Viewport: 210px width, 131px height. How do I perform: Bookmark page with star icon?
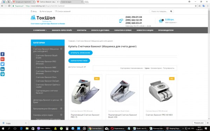coord(196,6)
